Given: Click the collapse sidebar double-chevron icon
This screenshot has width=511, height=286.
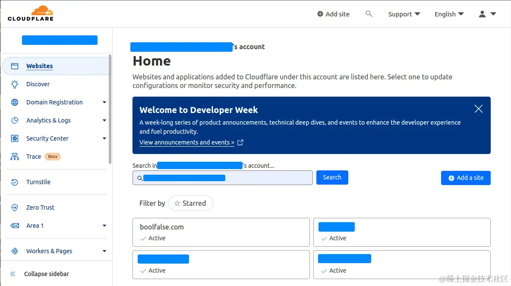Looking at the screenshot, I should pos(13,274).
